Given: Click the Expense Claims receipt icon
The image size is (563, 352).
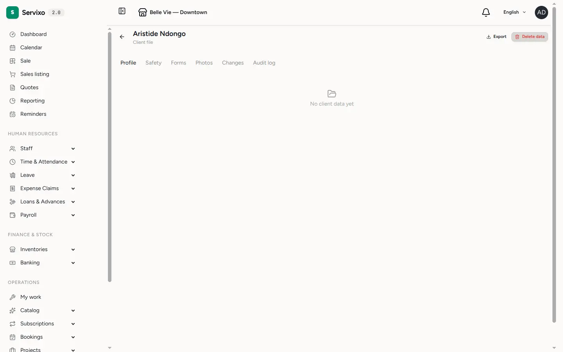Looking at the screenshot, I should [13, 189].
